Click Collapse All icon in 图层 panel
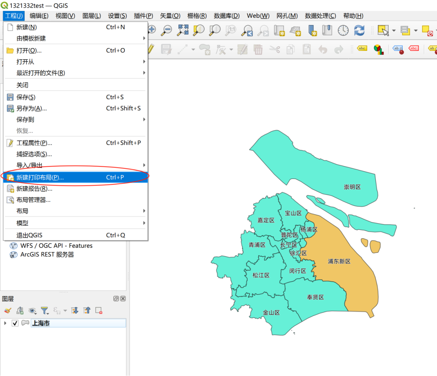 [x=87, y=310]
